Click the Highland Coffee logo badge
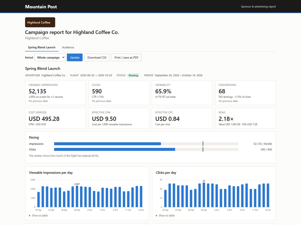The width and height of the screenshot is (301, 225). coord(40,22)
